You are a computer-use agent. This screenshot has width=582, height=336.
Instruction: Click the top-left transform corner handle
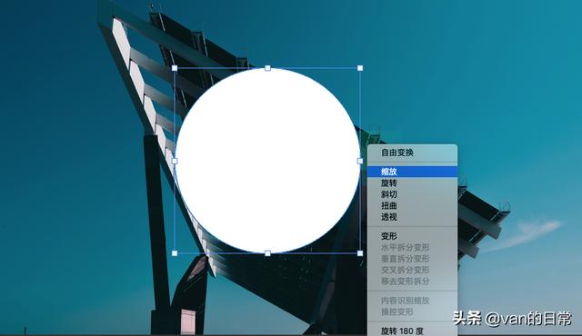pos(175,68)
